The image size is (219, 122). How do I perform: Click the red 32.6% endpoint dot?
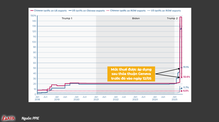click(182, 77)
